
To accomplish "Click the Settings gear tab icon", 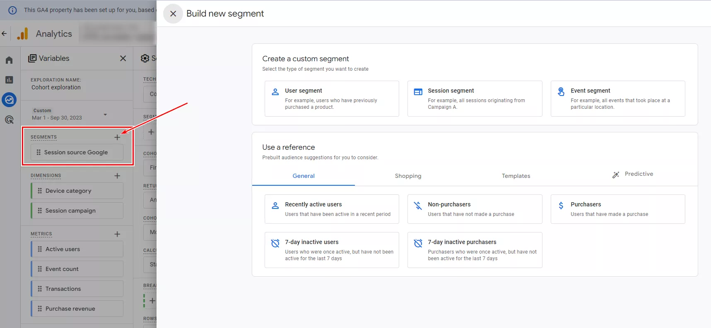I will click(x=145, y=58).
